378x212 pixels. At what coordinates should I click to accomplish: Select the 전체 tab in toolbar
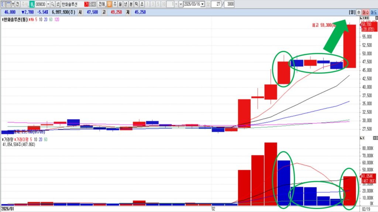[102, 4]
